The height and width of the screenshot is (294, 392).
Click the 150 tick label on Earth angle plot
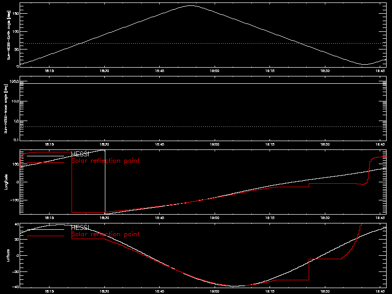pyautogui.click(x=16, y=14)
